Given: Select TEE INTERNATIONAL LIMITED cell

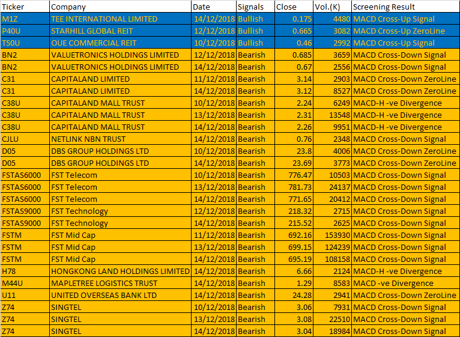Looking at the screenshot, I should click(120, 19).
